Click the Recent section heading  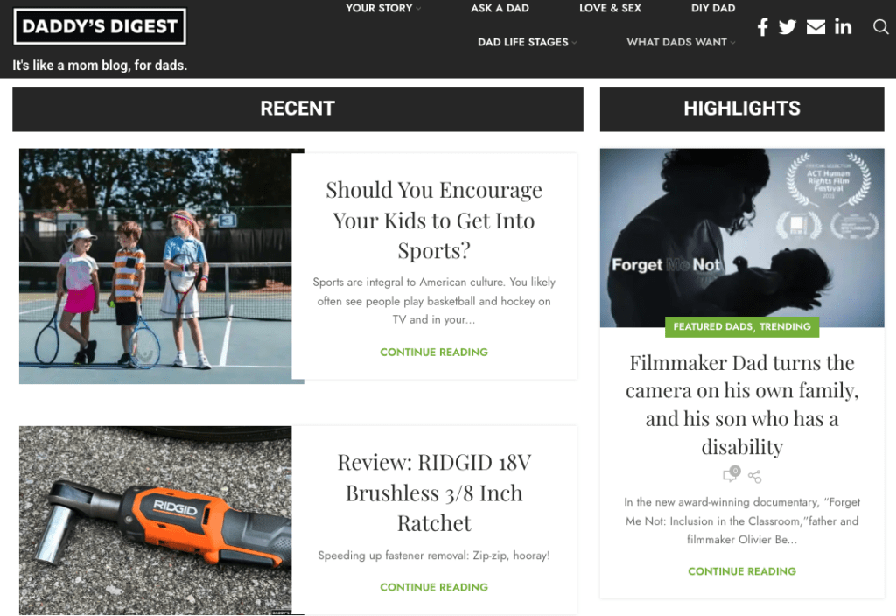click(x=297, y=108)
